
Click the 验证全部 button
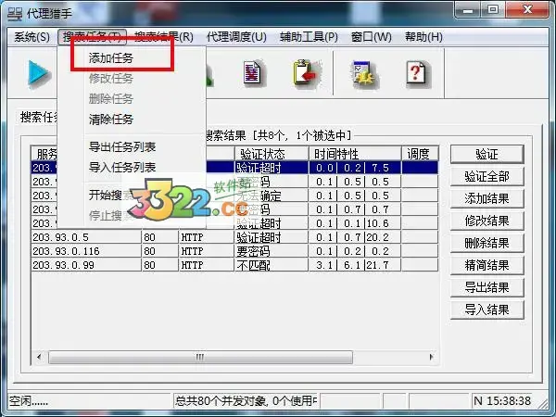click(x=486, y=177)
